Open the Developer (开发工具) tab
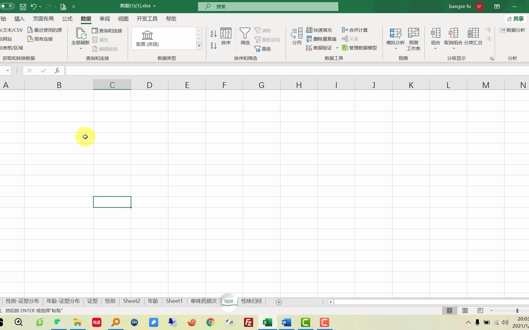This screenshot has height=330, width=529. pos(147,19)
